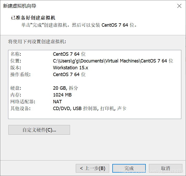
Task: Select the 名称 value CentOS 7 64 位
Action: click(x=69, y=54)
